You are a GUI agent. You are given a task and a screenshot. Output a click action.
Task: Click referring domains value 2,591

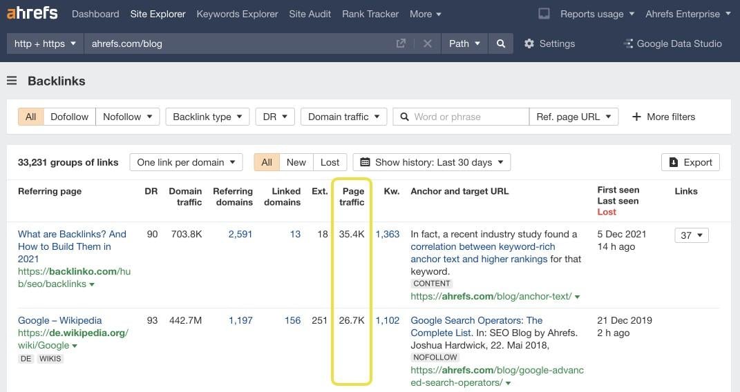coord(240,234)
